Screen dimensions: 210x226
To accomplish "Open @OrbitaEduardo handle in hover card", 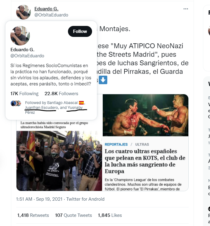I will [x=27, y=56].
